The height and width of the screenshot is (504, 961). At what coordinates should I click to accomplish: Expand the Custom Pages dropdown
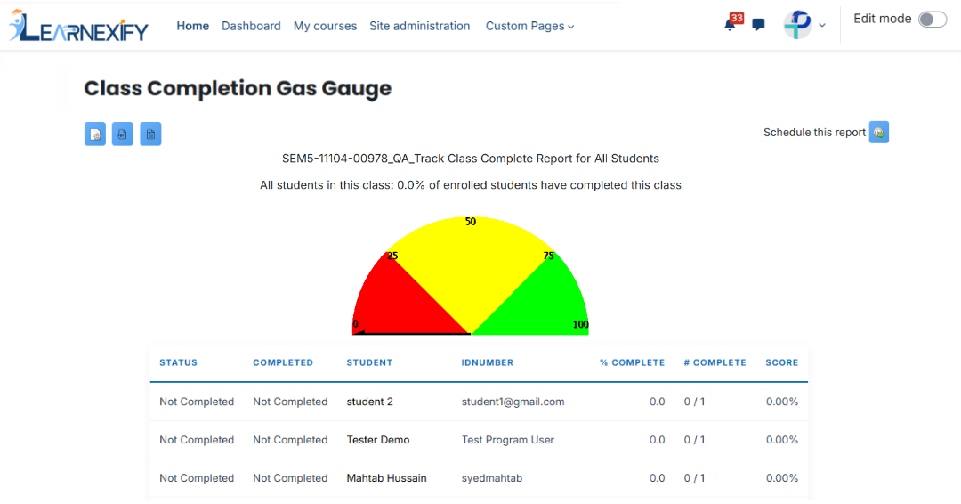point(529,26)
